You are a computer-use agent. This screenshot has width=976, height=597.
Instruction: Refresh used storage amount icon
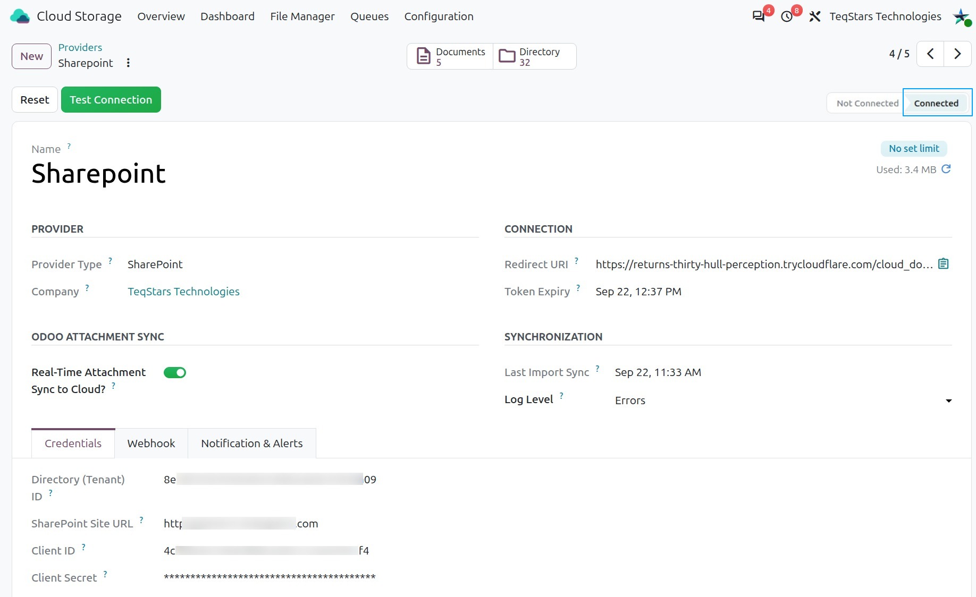click(946, 169)
